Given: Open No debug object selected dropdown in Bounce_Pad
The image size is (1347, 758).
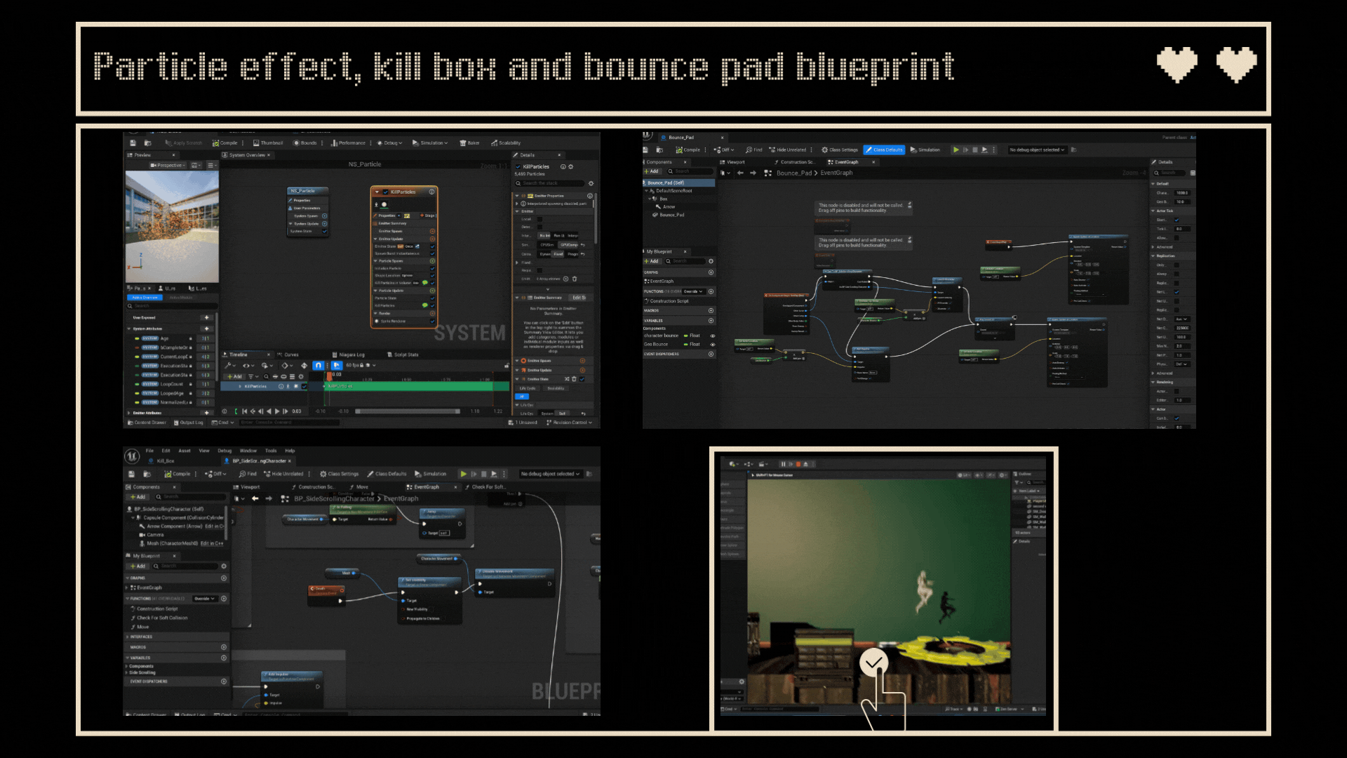Looking at the screenshot, I should pos(1037,149).
